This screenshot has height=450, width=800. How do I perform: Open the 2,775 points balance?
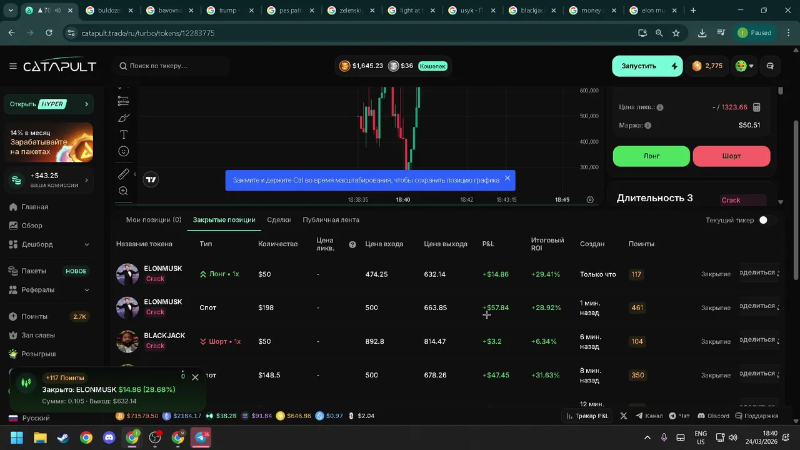pyautogui.click(x=707, y=66)
